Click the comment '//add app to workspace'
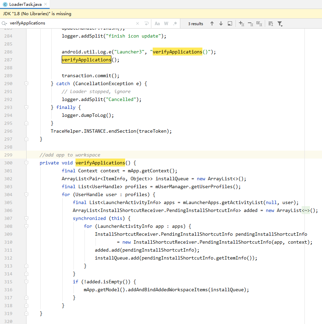 click(x=70, y=155)
